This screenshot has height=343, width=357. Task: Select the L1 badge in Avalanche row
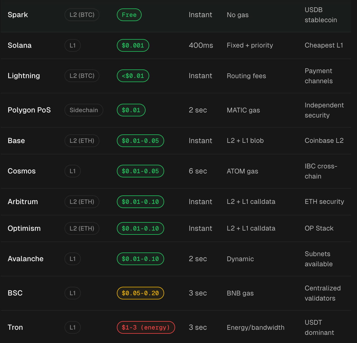tap(73, 259)
